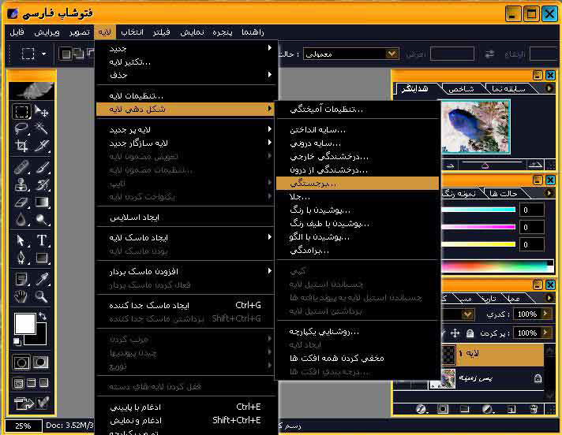Click the color spectrum ramp bar
562x435 pixels.
(497, 267)
